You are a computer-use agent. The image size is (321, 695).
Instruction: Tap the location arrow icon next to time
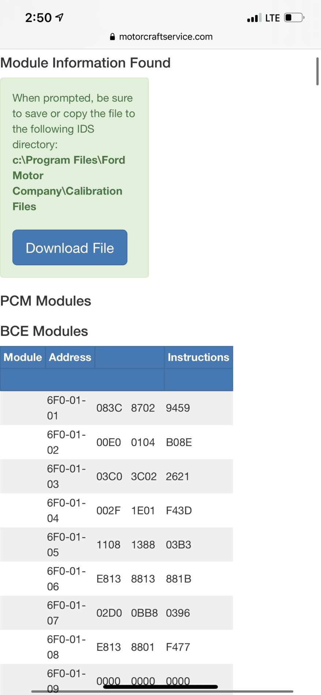click(x=59, y=17)
